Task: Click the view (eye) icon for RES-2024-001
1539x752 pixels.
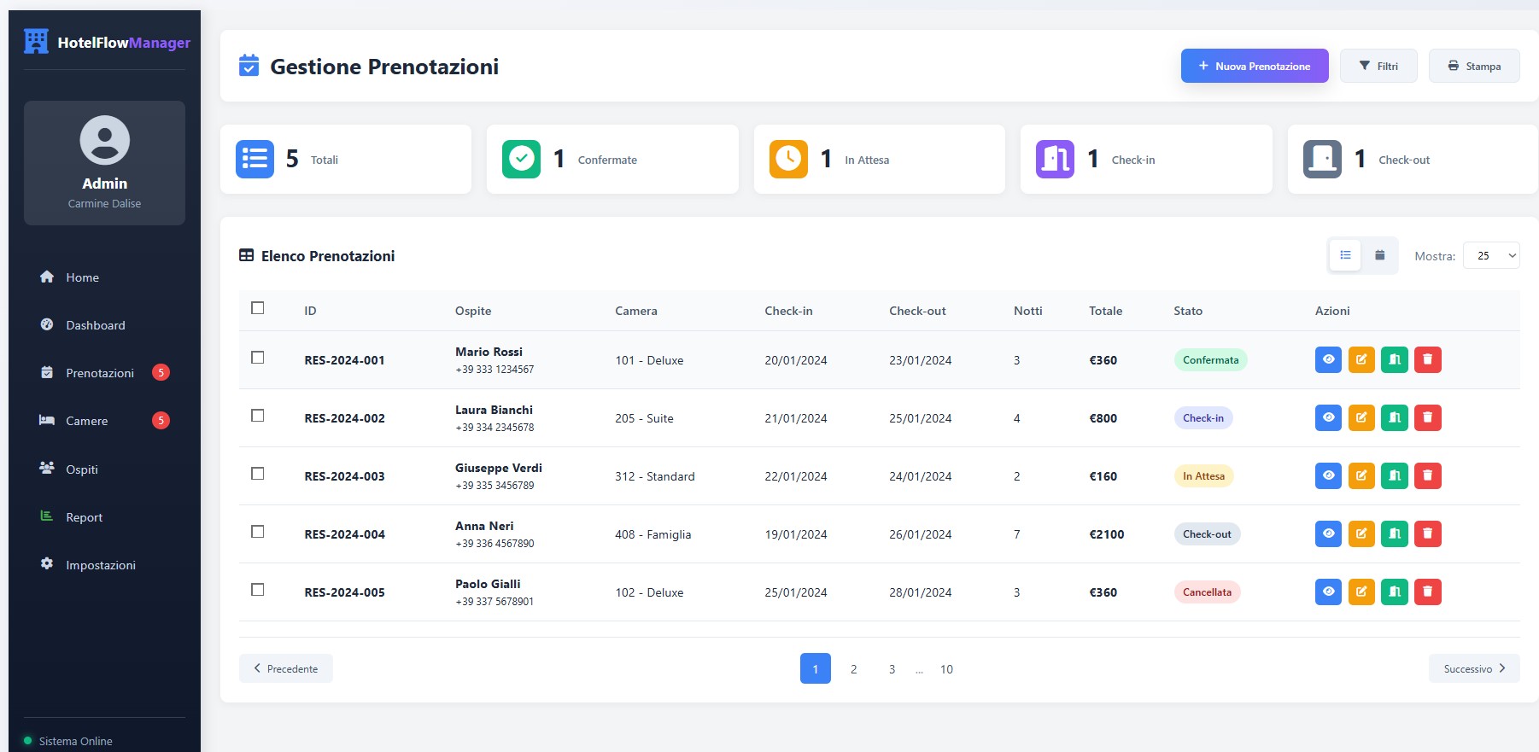Action: [x=1328, y=360]
